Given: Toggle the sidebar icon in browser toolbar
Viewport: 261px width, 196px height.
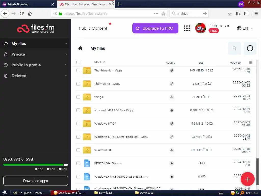Looking at the screenshot, I should point(246,14).
